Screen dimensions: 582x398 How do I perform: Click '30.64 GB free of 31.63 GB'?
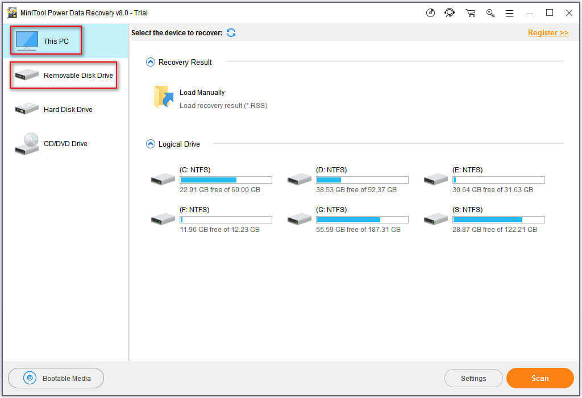pos(493,190)
